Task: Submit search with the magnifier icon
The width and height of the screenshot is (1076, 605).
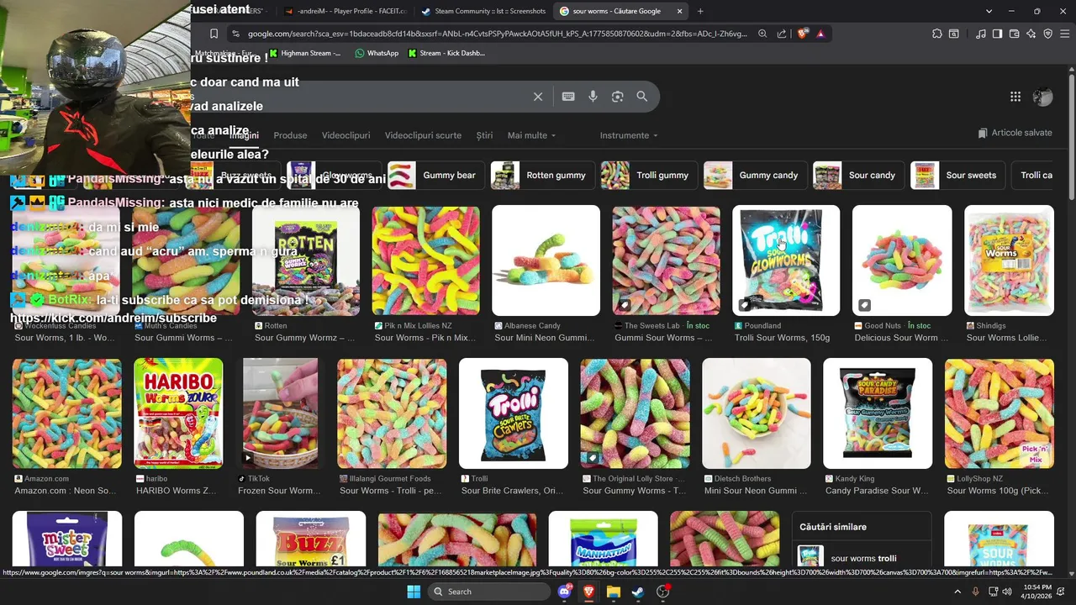Action: point(642,97)
